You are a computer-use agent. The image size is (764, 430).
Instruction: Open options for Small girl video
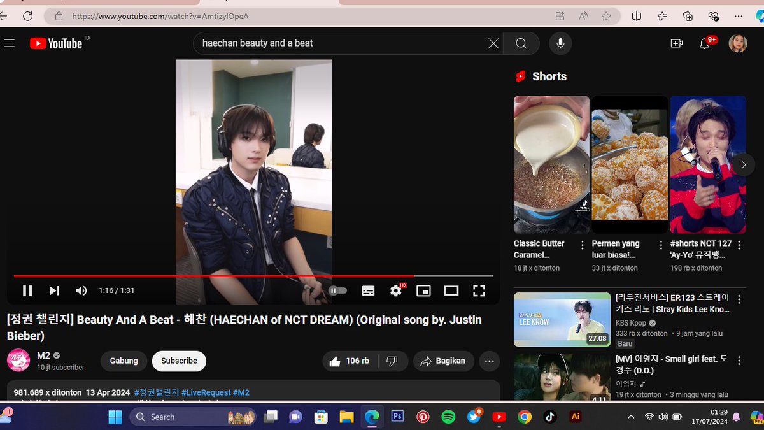739,361
